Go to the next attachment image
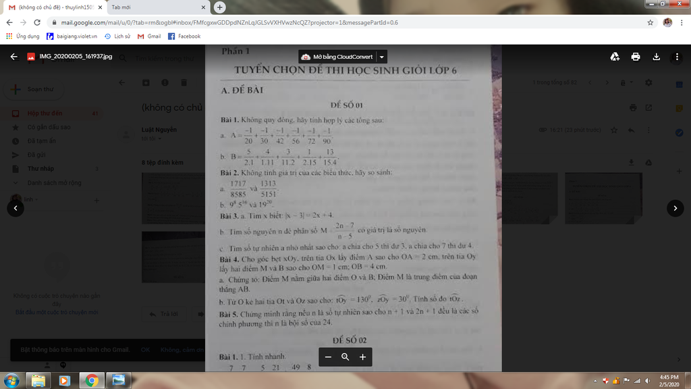Viewport: 691px width, 389px height. (x=675, y=208)
